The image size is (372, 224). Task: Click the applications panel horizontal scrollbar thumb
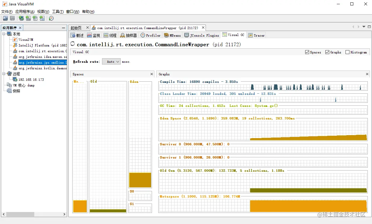(x=20, y=214)
